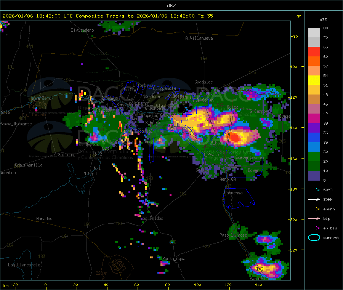Click the El_Desvio map label
343x290 pixels.
89,144
